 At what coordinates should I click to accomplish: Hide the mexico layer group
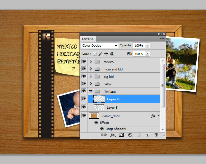click(x=84, y=61)
